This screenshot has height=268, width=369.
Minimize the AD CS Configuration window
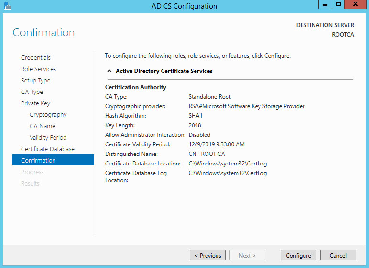[325, 4]
